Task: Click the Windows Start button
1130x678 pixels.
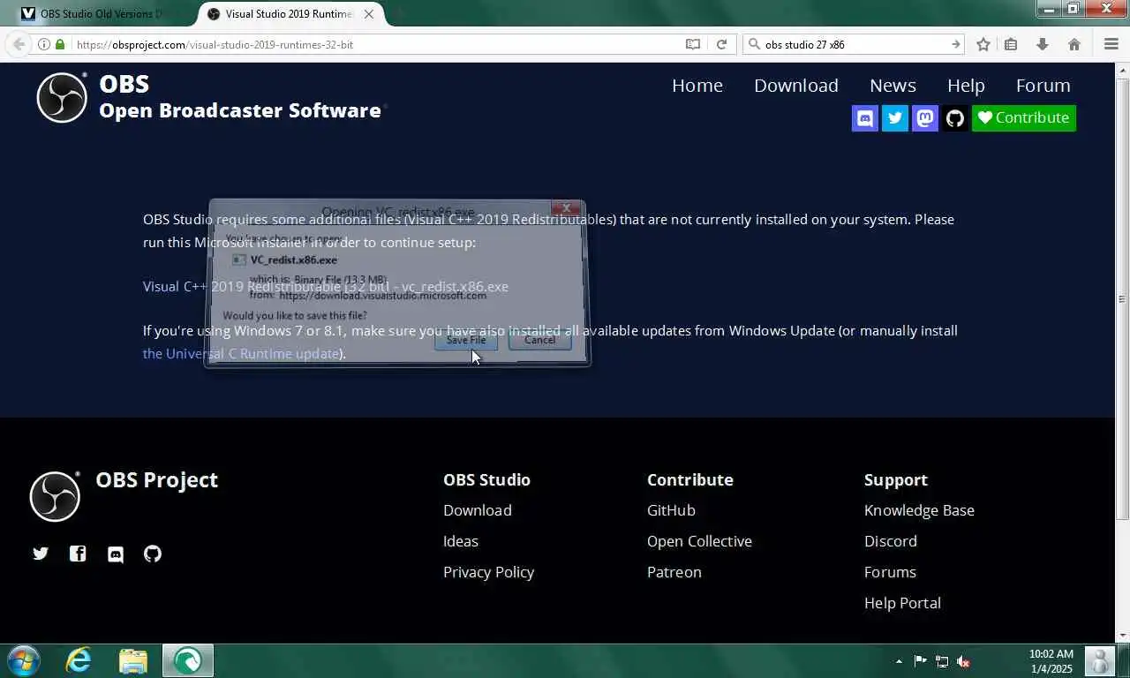Action: click(x=23, y=660)
